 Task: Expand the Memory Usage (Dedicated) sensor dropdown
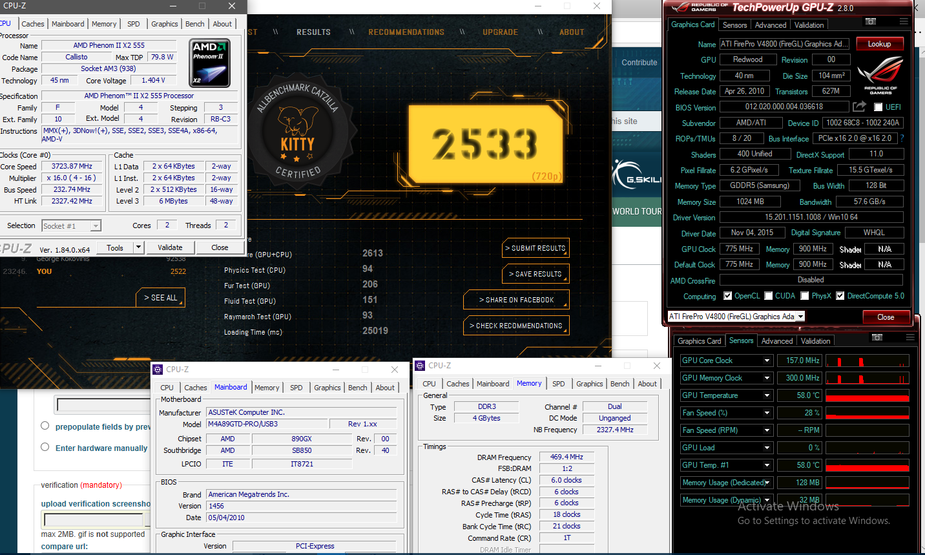pyautogui.click(x=767, y=483)
